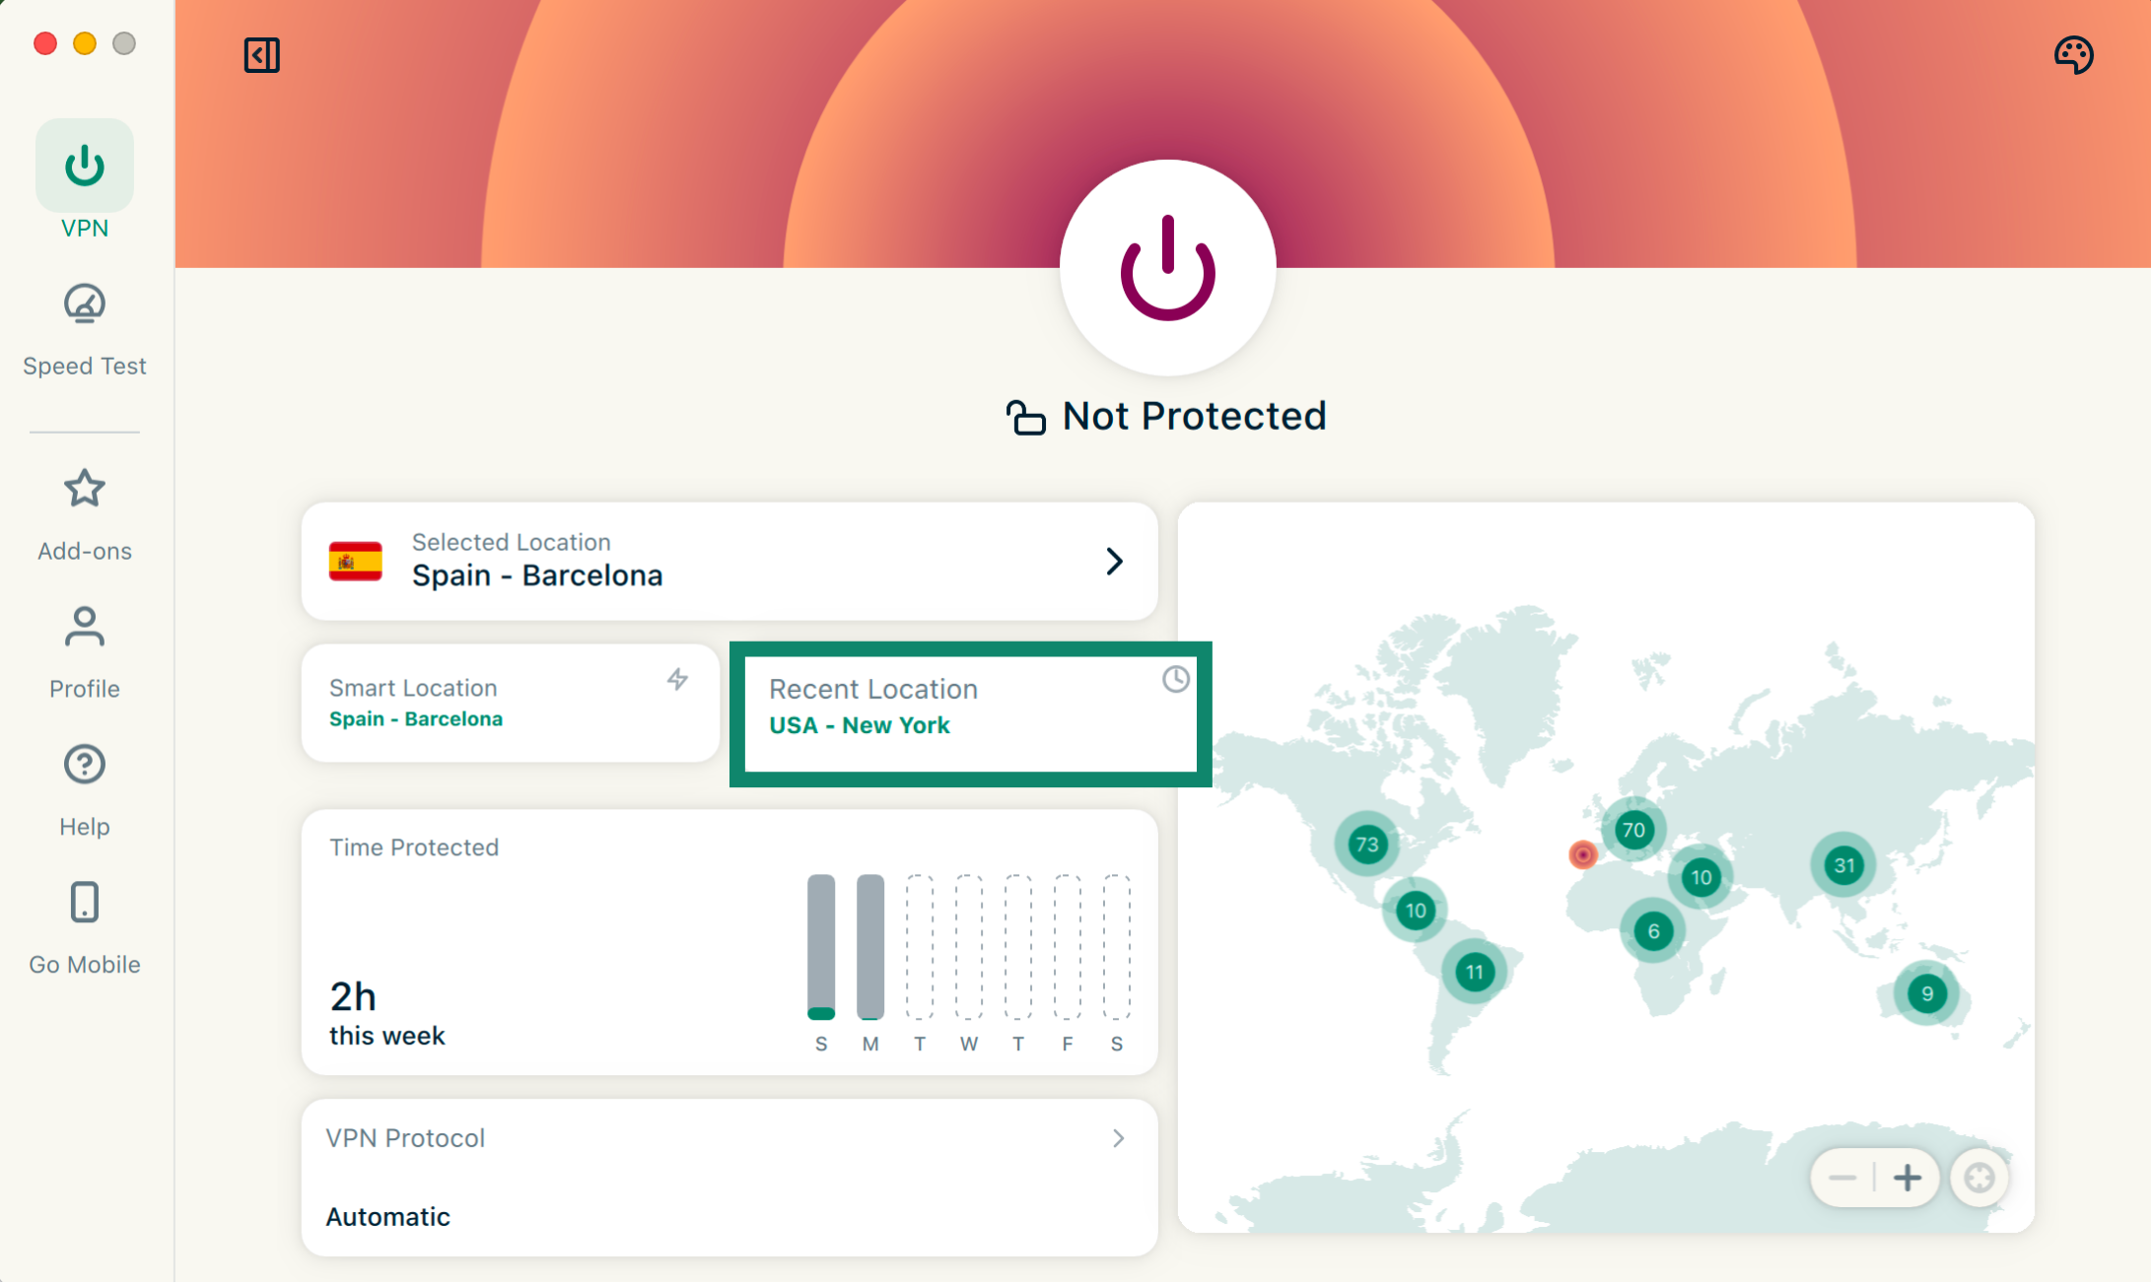Open Go Mobile phone icon
Image resolution: width=2151 pixels, height=1285 pixels.
[85, 903]
